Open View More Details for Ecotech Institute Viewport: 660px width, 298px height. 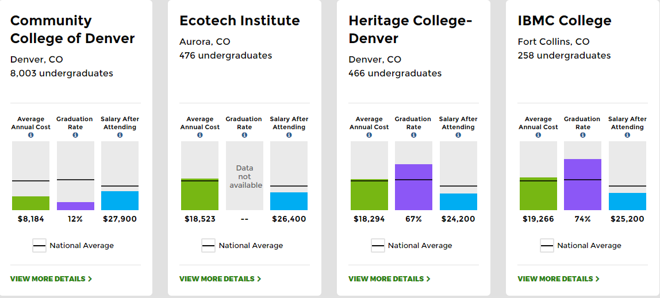point(220,279)
